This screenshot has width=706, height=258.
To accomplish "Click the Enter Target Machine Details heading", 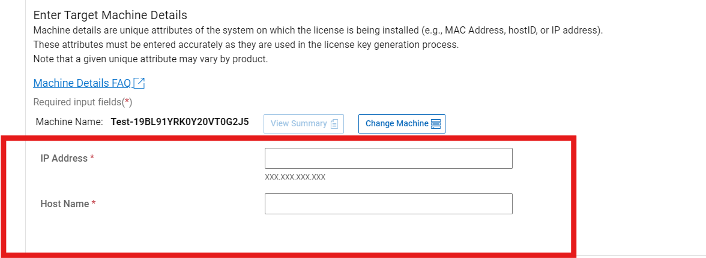I will [x=110, y=15].
